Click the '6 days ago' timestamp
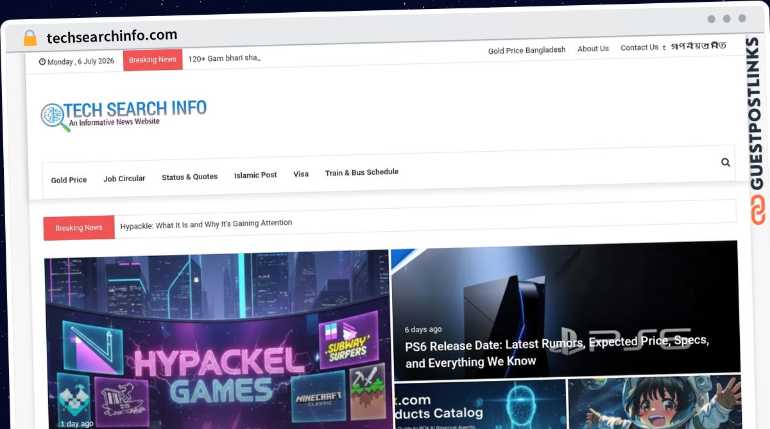The image size is (770, 429). click(x=423, y=330)
